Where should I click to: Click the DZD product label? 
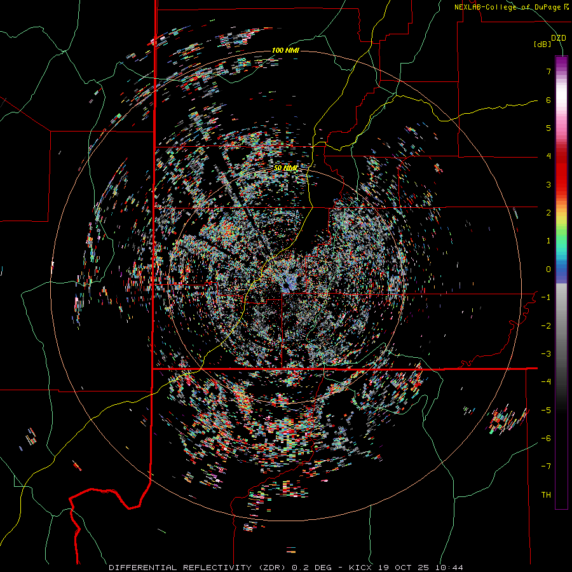point(558,37)
